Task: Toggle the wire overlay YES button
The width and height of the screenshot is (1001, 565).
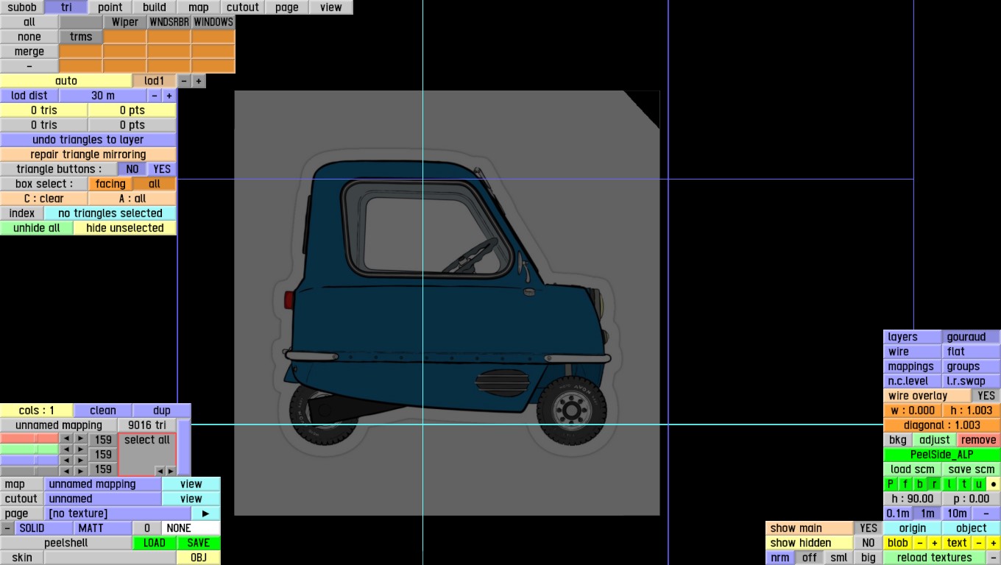Action: click(986, 396)
